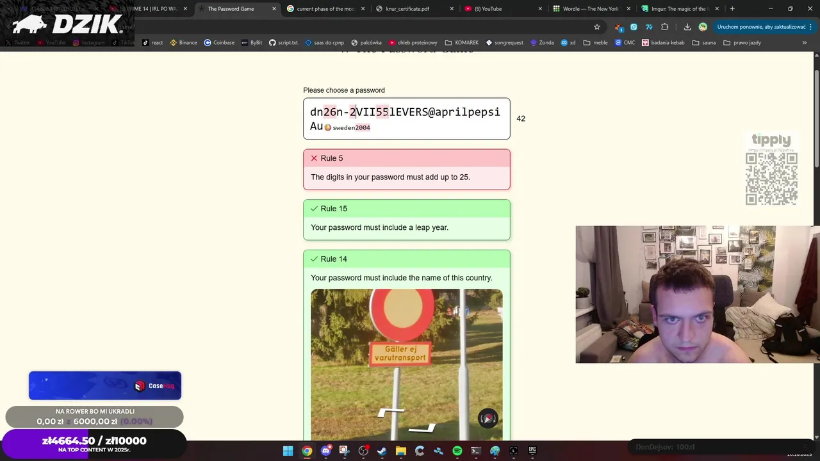The width and height of the screenshot is (820, 461).
Task: Click the password length counter 42
Action: (521, 118)
